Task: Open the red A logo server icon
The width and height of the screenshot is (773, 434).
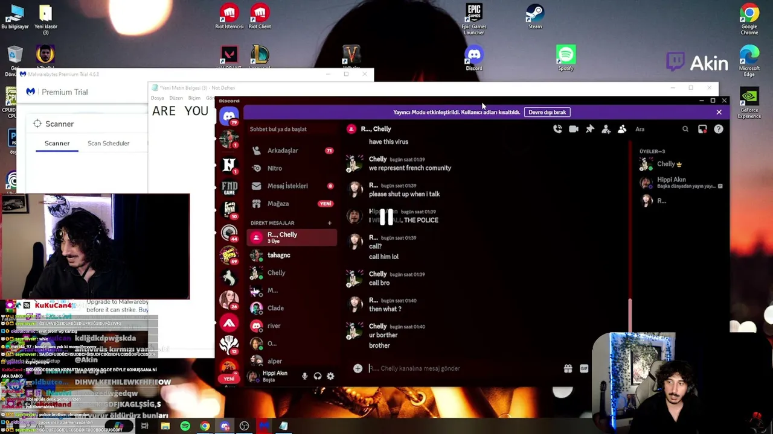Action: [229, 324]
